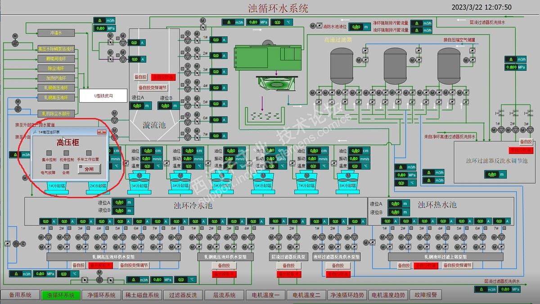Viewport: 540px width, 304px height.
Task: Open pump 1# of 浊环过滤器反洗水调节池
Action: (501, 130)
